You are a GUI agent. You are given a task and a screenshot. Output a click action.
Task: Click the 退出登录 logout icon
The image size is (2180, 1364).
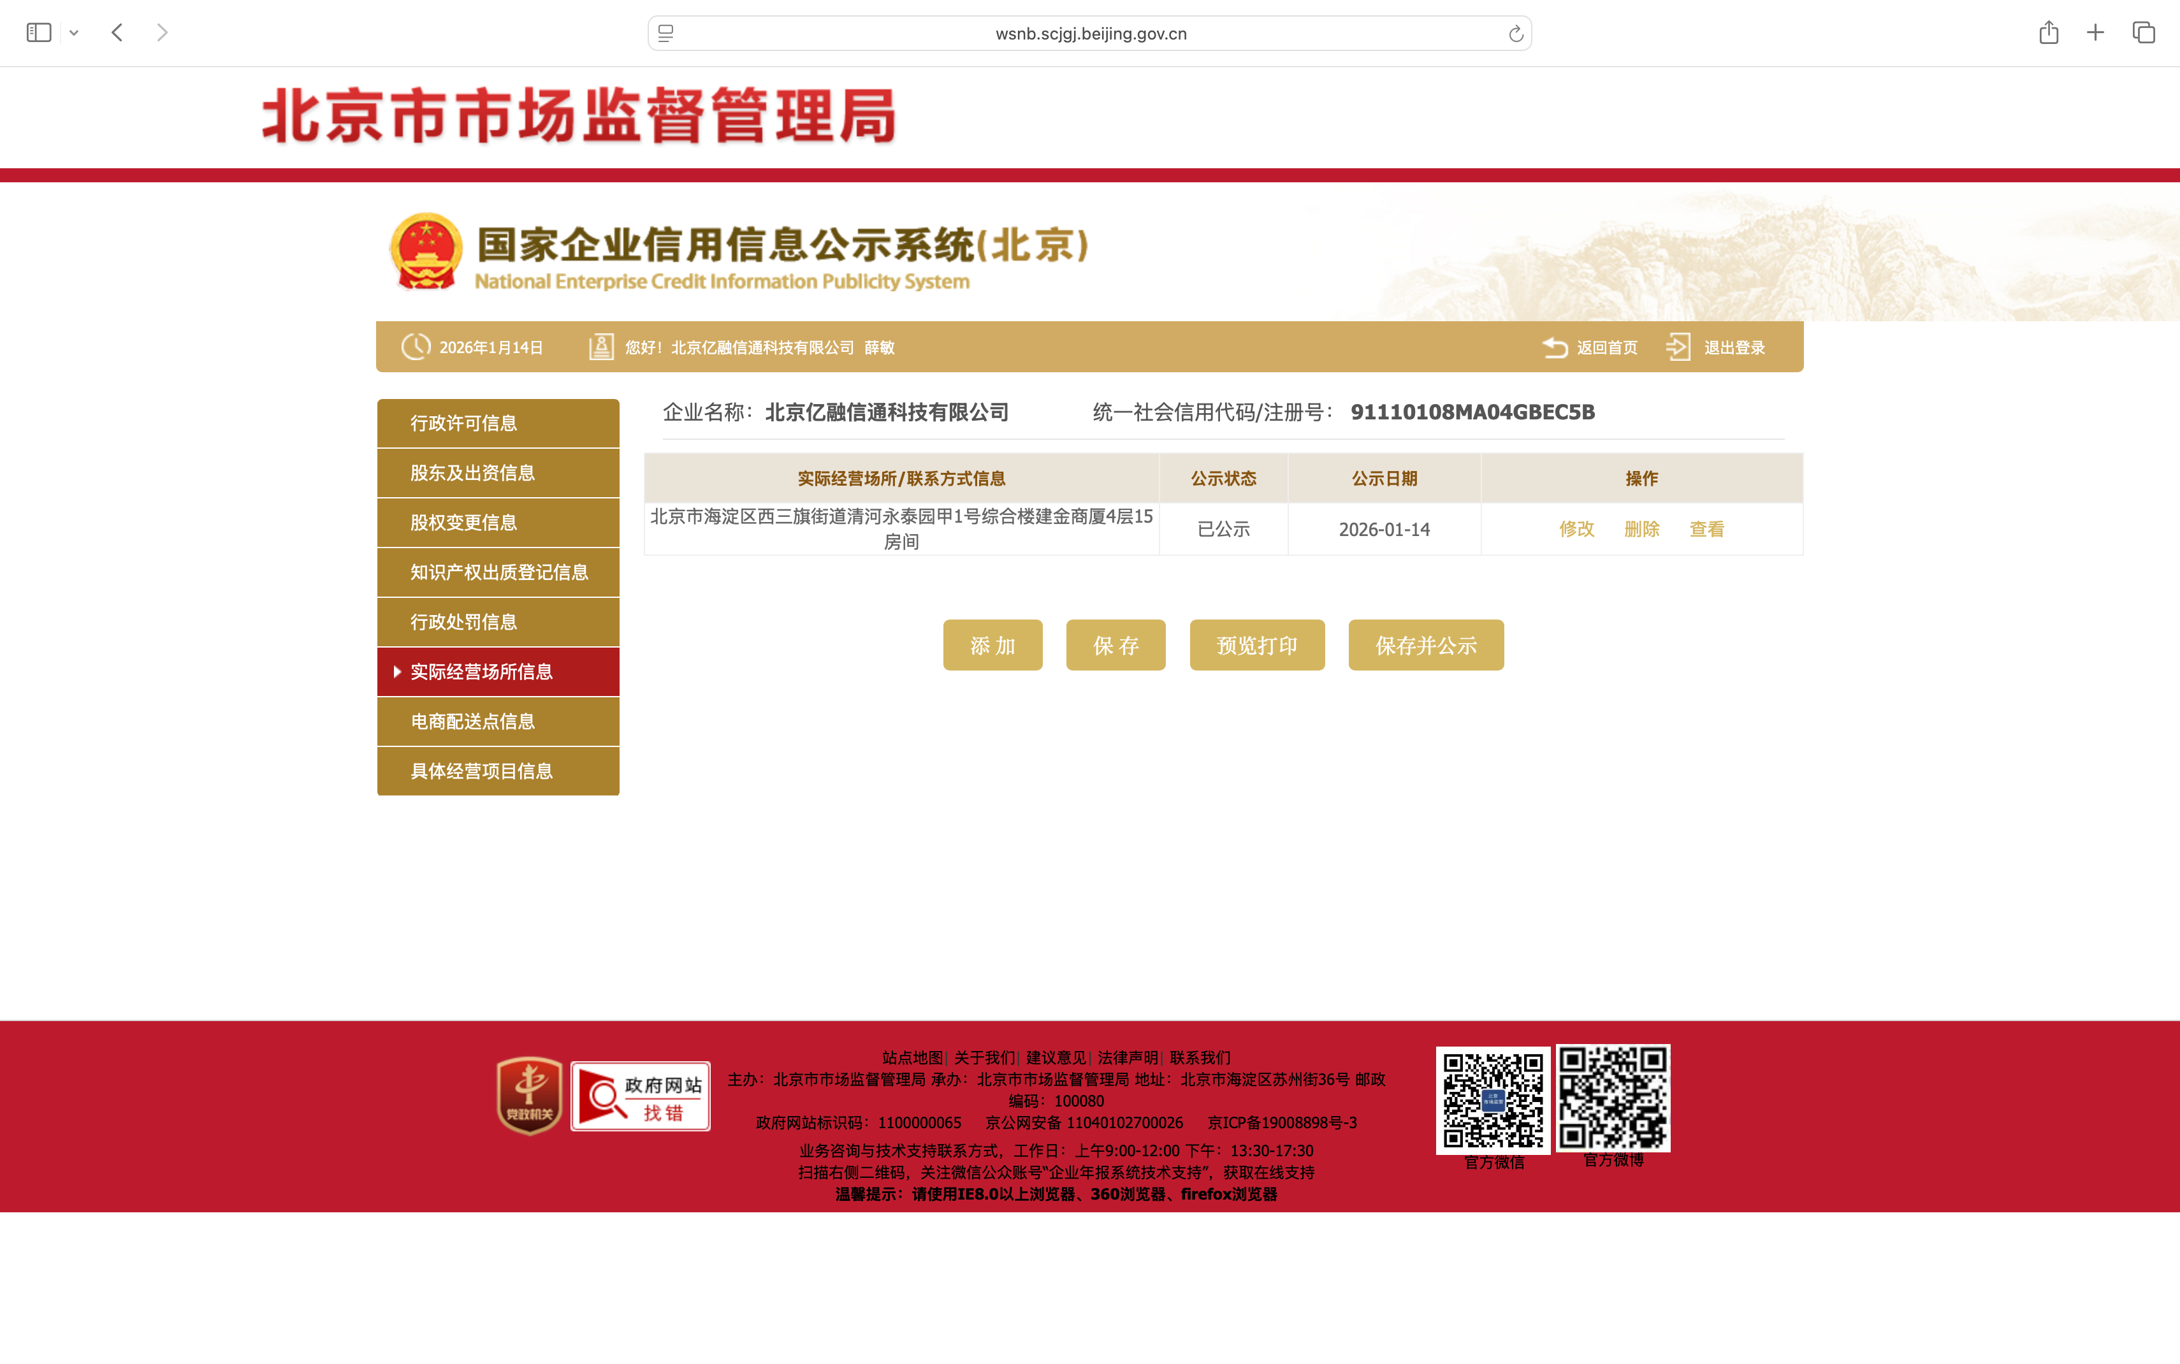(x=1678, y=347)
